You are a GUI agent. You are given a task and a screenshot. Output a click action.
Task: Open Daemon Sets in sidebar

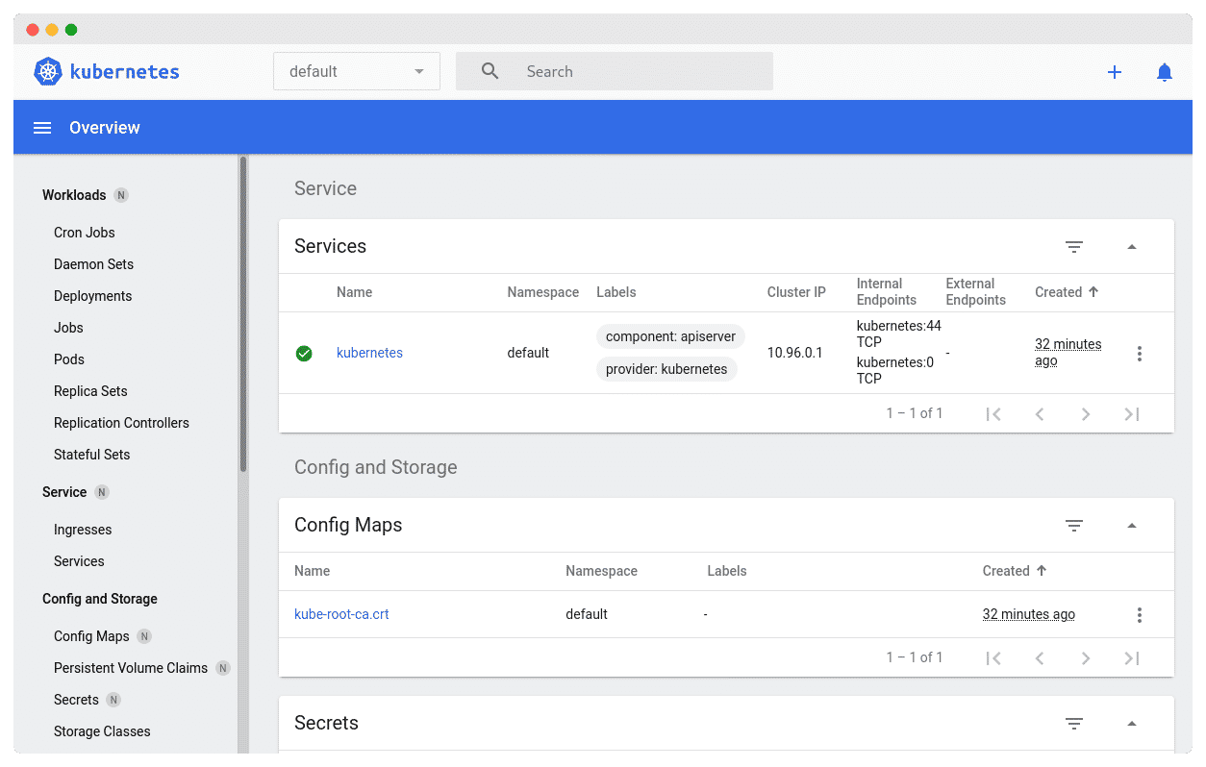(x=94, y=264)
